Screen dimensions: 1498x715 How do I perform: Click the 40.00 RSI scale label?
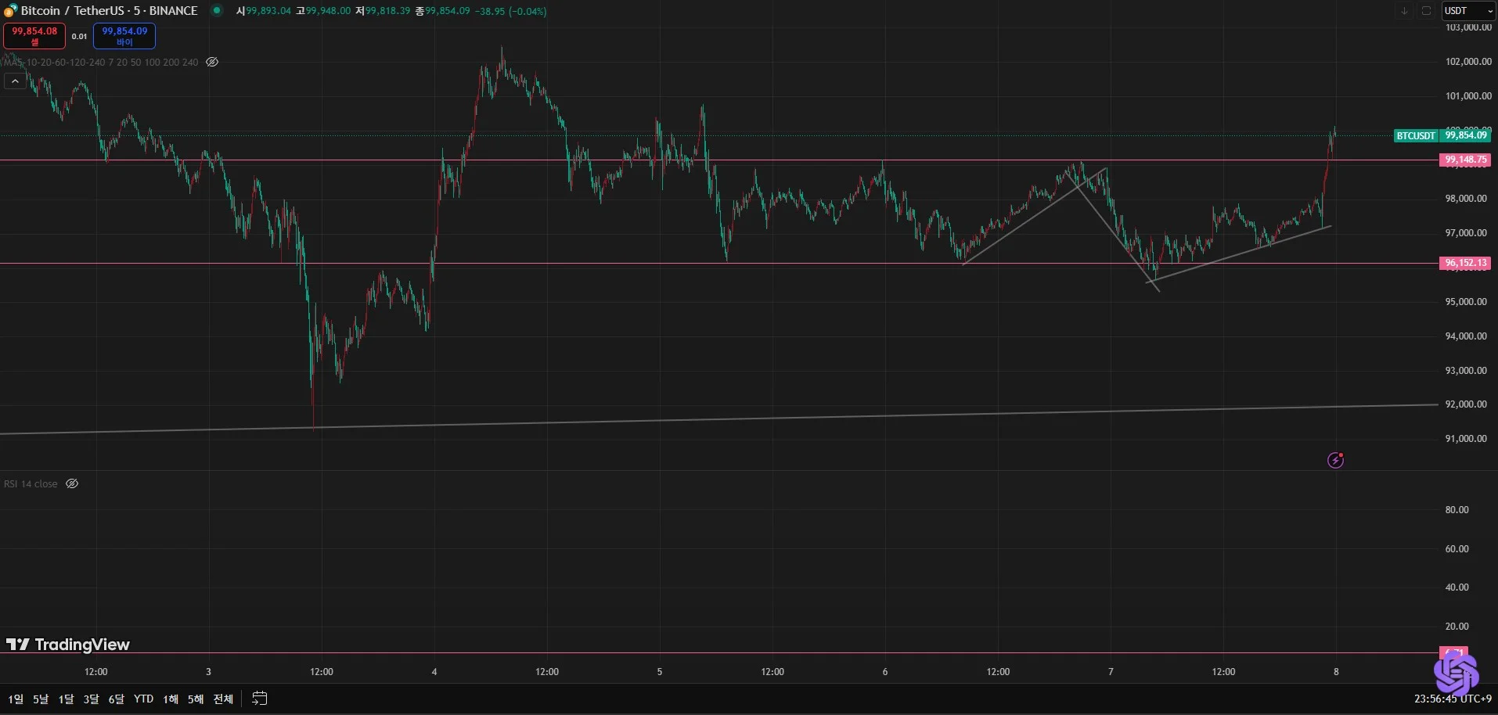(x=1457, y=587)
